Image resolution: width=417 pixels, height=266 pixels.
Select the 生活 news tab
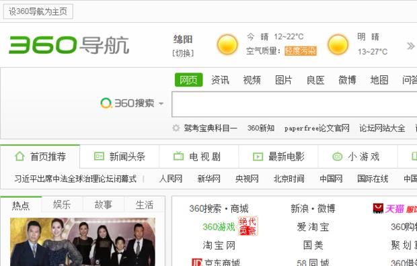click(145, 205)
